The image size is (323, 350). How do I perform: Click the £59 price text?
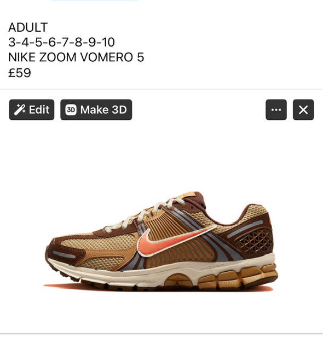(20, 73)
